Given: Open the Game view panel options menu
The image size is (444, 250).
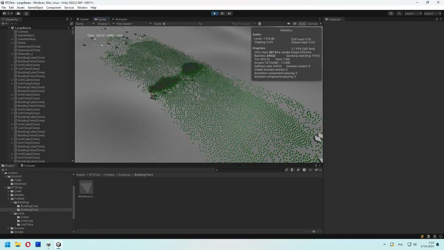Looking at the screenshot, I should pos(320,19).
